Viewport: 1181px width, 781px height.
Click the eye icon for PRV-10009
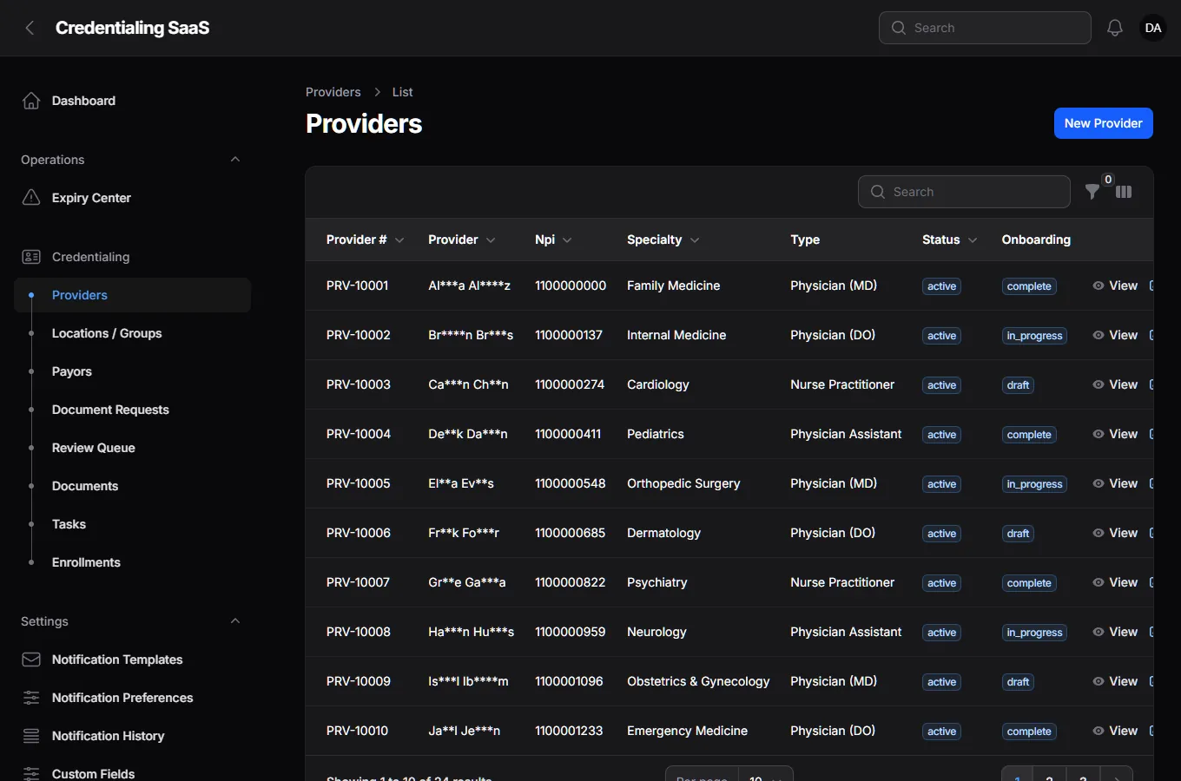point(1099,681)
